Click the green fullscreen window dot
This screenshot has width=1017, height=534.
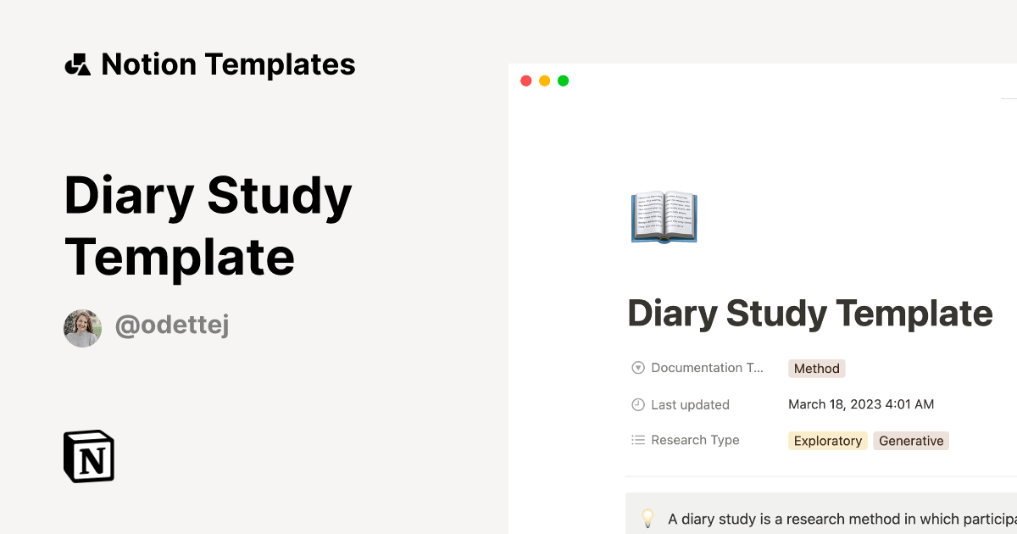pos(563,81)
